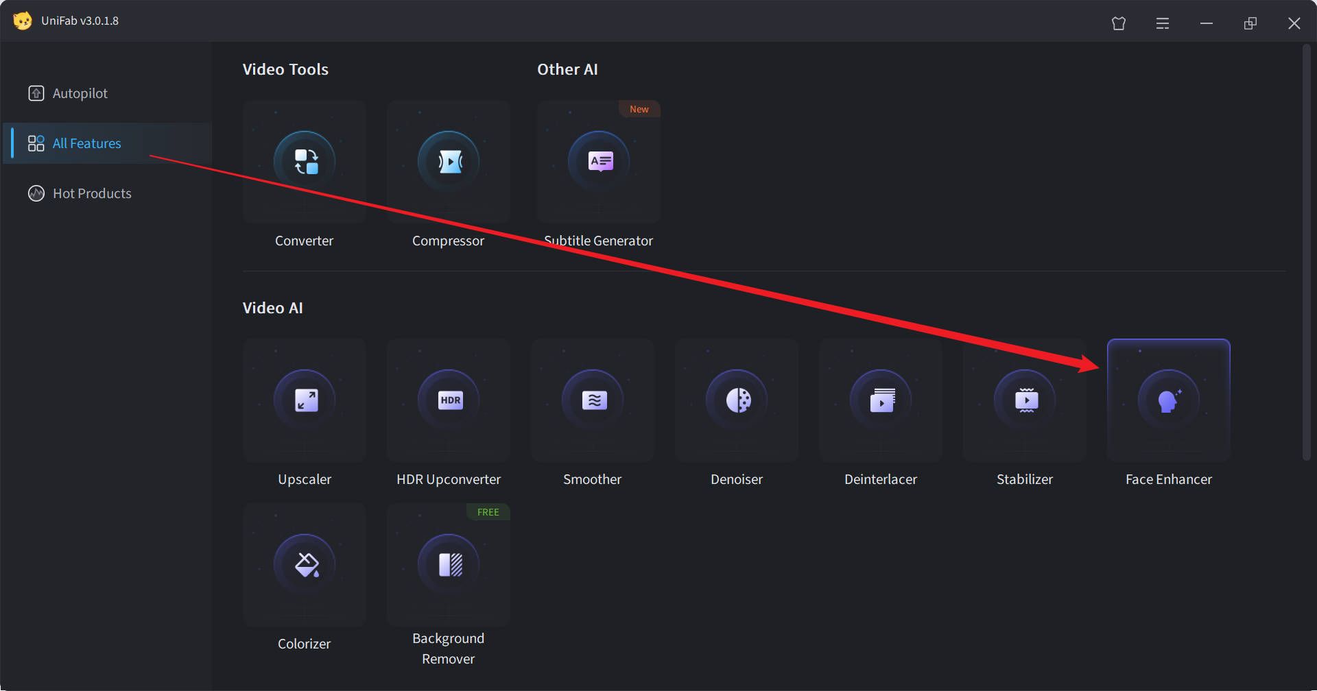Click the Subtitle Generator label
This screenshot has height=691, width=1317.
click(x=599, y=241)
